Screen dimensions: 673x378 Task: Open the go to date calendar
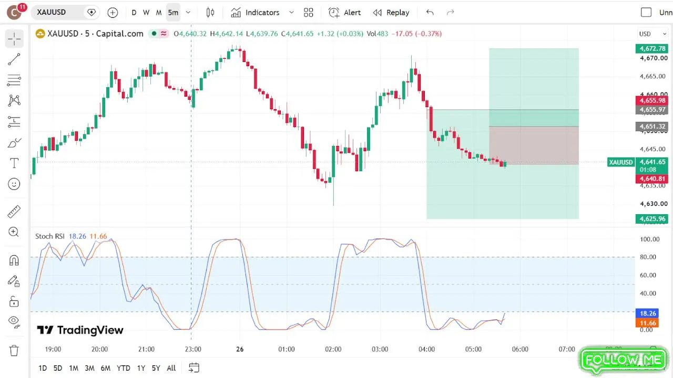(x=193, y=368)
